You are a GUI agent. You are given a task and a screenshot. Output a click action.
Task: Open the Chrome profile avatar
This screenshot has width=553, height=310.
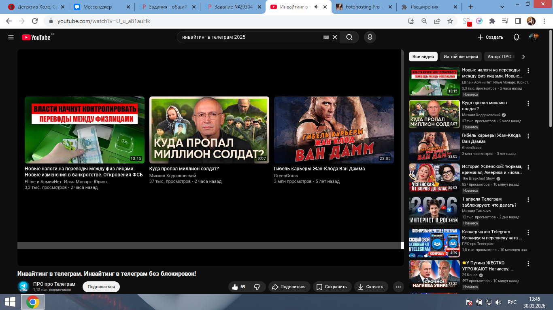(x=531, y=21)
